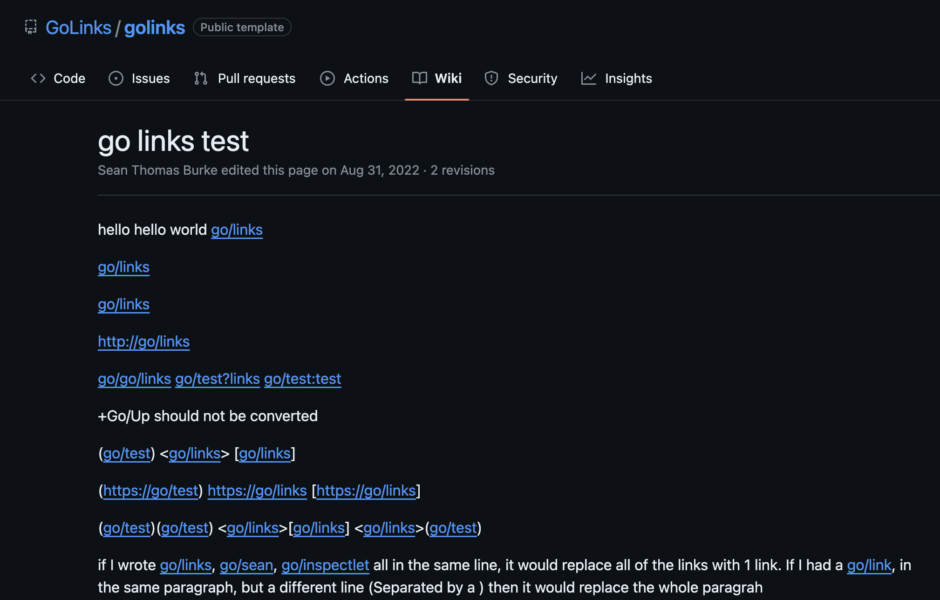The width and height of the screenshot is (940, 600).
Task: Open the go/test?links hyperlink
Action: 217,379
